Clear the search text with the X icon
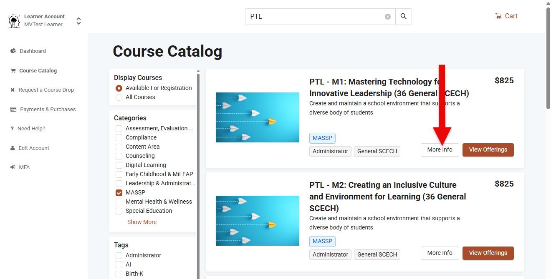The height and width of the screenshot is (279, 551). tap(388, 17)
